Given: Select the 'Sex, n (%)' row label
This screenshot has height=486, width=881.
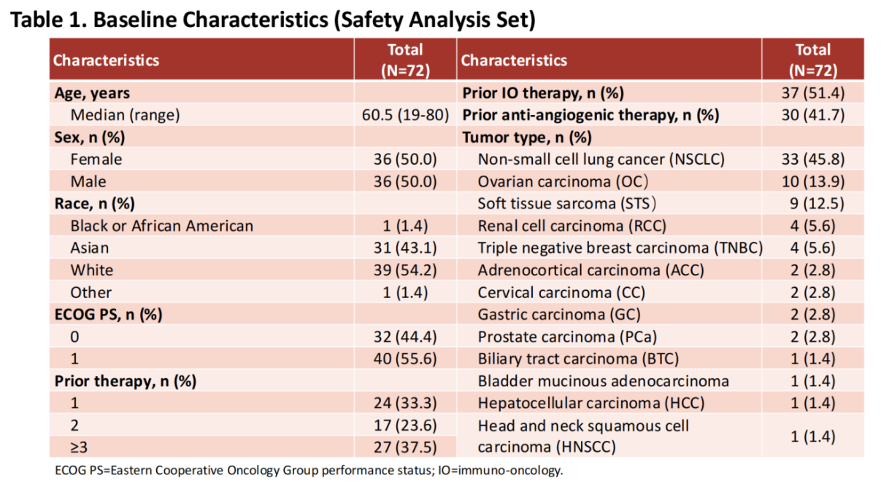Looking at the screenshot, I should point(87,137).
